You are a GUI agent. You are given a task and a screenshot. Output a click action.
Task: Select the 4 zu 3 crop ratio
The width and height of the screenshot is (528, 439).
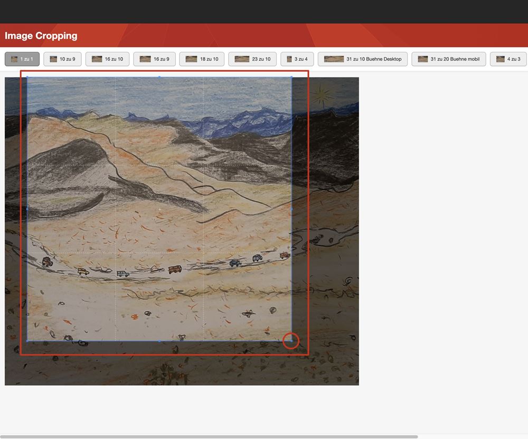[x=508, y=59]
